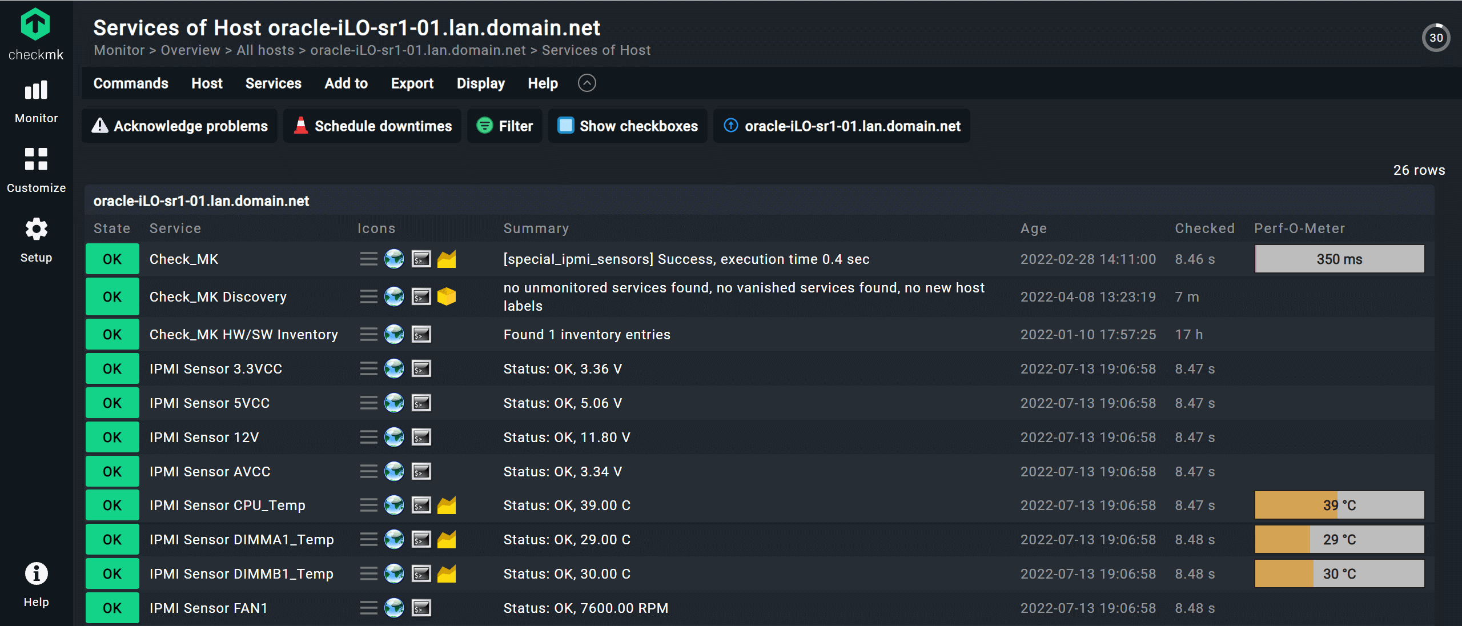Open the Setup gear menu
This screenshot has width=1462, height=626.
pos(36,240)
